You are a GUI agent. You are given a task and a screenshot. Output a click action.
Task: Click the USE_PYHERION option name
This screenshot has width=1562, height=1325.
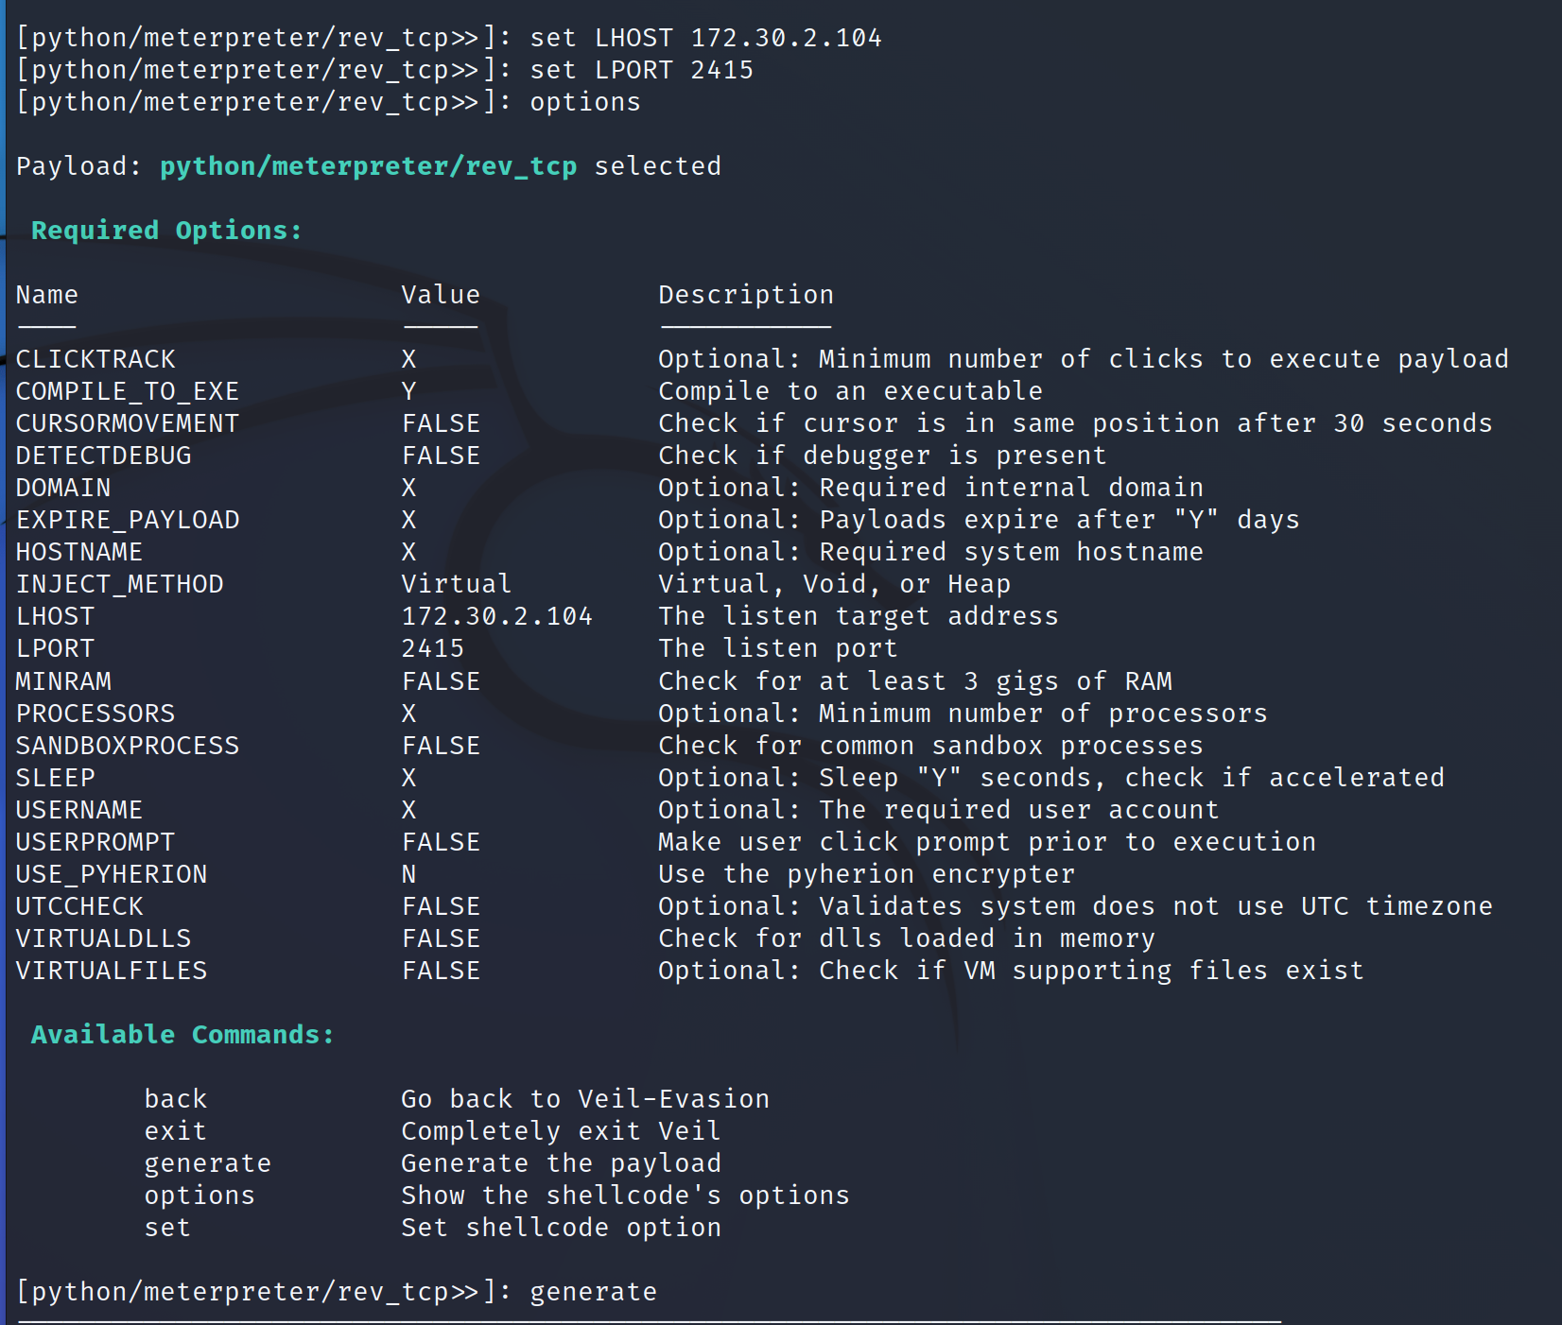112,874
